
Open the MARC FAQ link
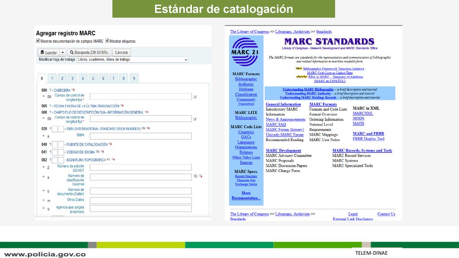pos(276,125)
